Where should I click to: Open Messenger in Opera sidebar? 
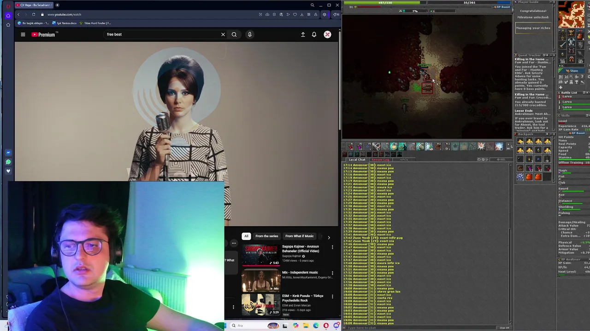tap(8, 153)
